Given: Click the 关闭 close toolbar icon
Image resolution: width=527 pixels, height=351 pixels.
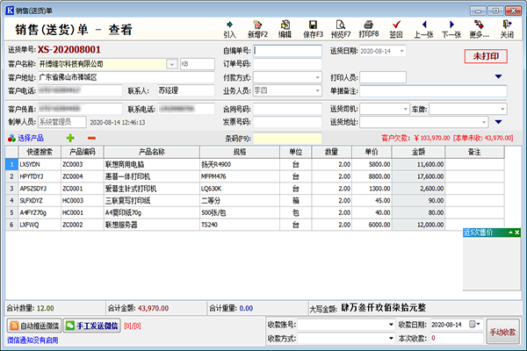Looking at the screenshot, I should coord(507,29).
